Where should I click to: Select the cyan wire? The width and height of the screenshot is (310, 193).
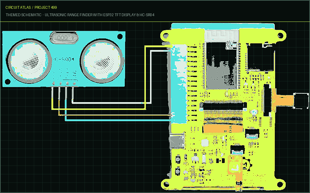pos(119,120)
